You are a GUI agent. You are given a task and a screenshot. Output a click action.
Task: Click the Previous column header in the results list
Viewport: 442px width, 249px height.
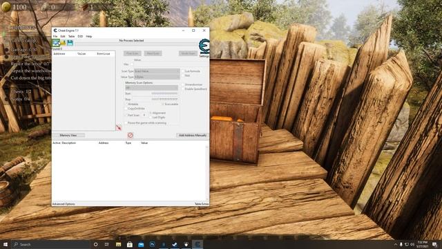pos(104,54)
